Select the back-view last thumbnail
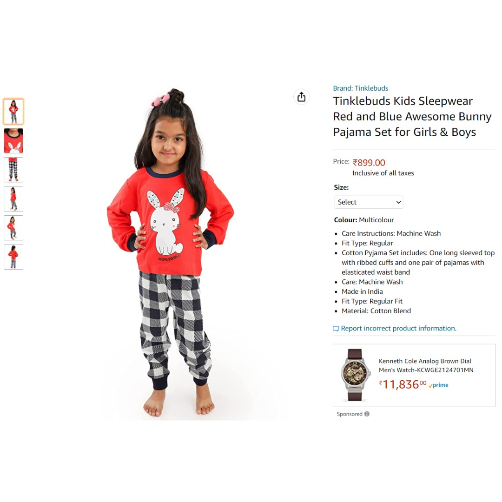502x502 pixels. [x=13, y=257]
